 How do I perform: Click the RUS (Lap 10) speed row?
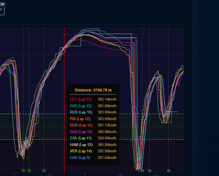point(93,112)
